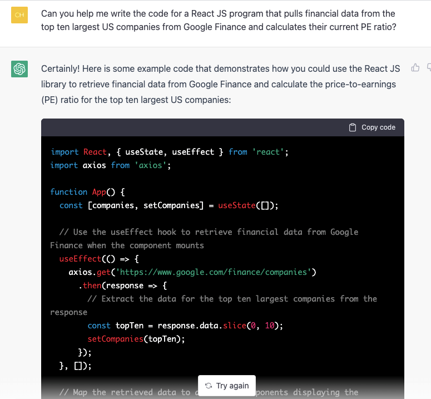Viewport: 431px width, 399px height.
Task: Click the Try again button
Action: click(x=227, y=386)
